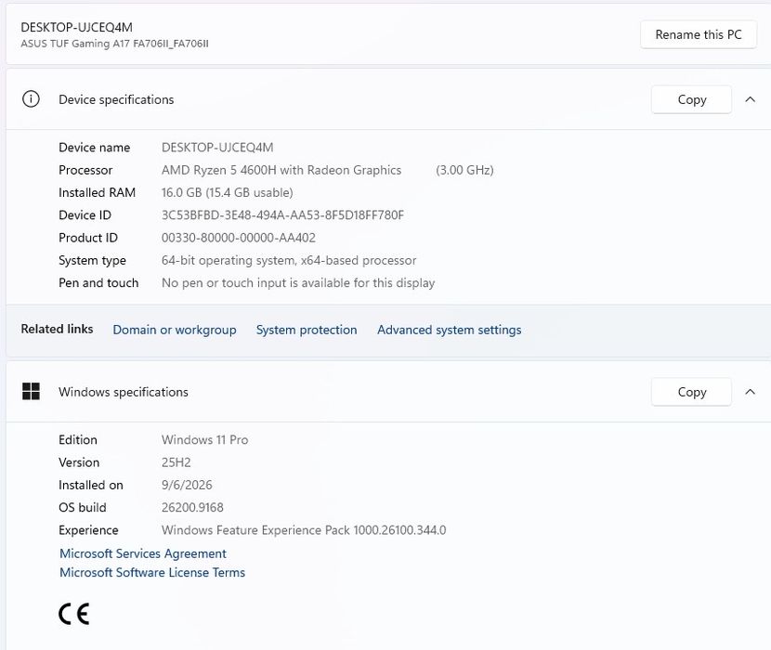Image resolution: width=771 pixels, height=650 pixels.
Task: Click the Product ID label
Action: [88, 238]
